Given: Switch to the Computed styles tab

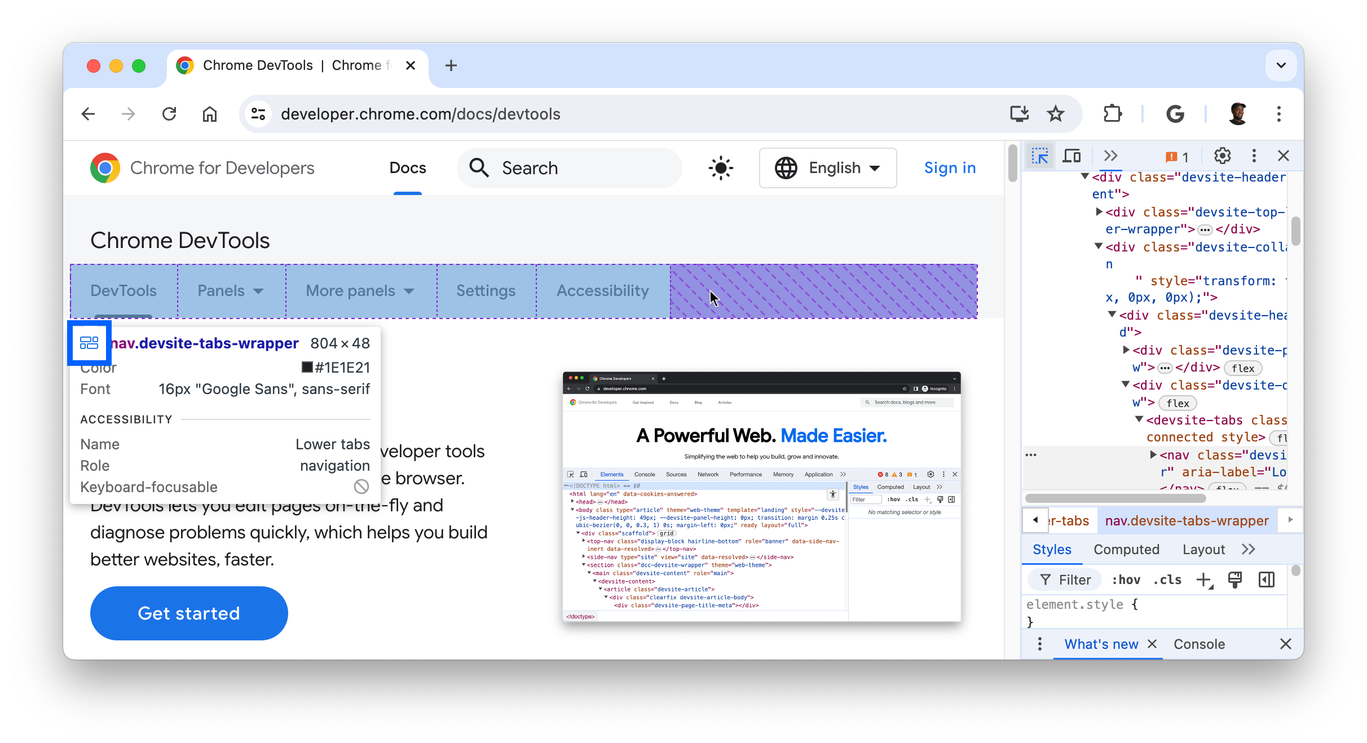Looking at the screenshot, I should (1126, 549).
